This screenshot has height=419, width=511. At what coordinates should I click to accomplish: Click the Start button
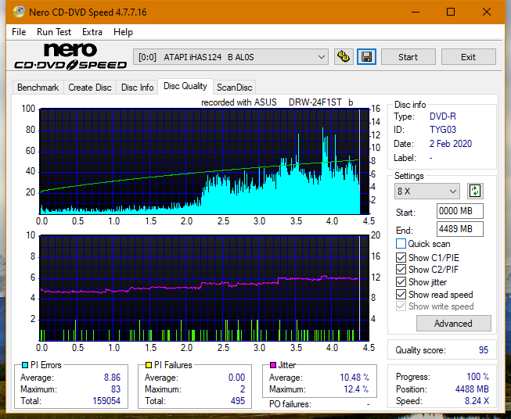pos(408,57)
